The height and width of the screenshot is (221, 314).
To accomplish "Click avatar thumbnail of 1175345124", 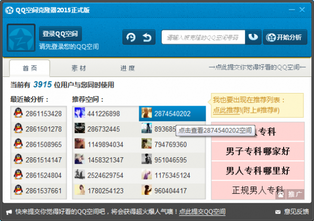I will tap(147, 175).
